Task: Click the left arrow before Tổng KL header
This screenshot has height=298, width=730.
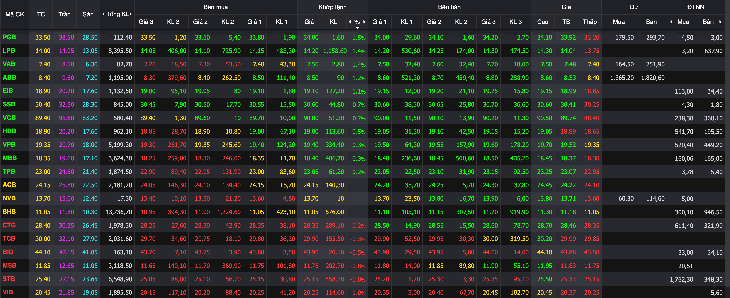Action: 103,14
